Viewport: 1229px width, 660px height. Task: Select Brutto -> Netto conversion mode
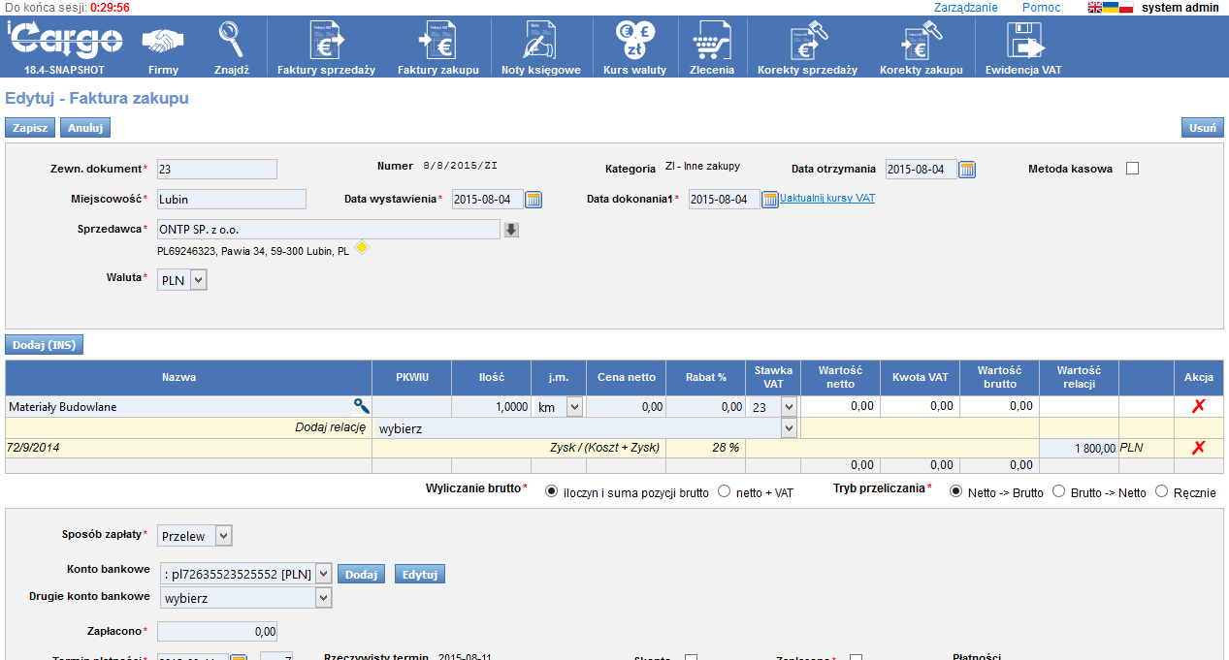point(1059,492)
